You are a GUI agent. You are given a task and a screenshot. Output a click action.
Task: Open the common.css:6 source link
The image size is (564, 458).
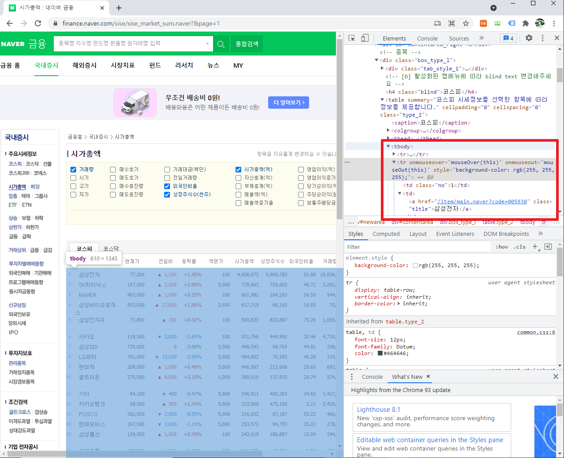(536, 332)
